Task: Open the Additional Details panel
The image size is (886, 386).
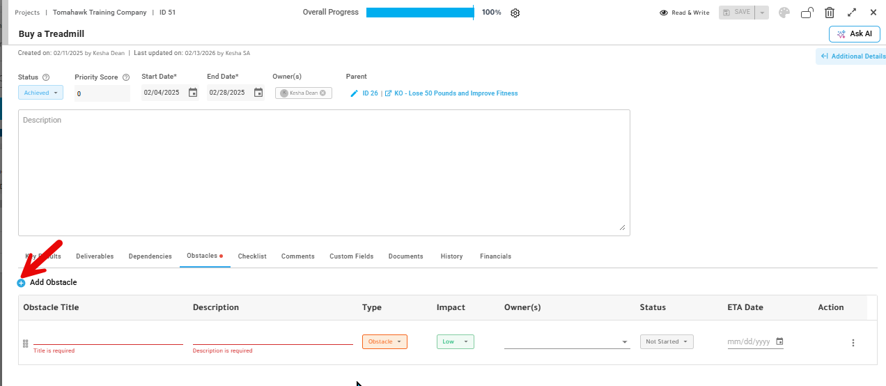Action: [851, 56]
